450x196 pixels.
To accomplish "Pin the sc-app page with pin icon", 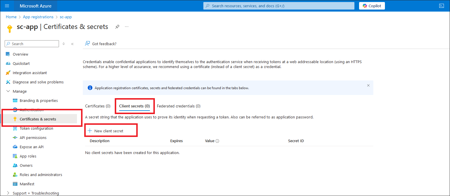I will pyautogui.click(x=117, y=27).
